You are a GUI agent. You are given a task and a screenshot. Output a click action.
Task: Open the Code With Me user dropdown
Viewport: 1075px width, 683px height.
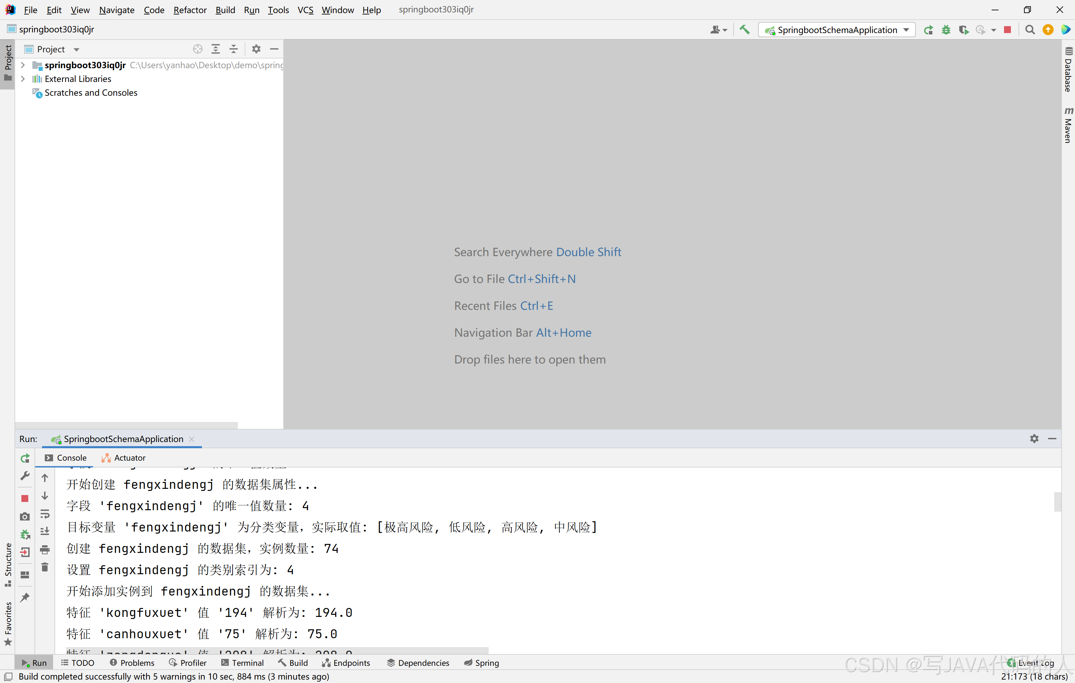tap(718, 30)
